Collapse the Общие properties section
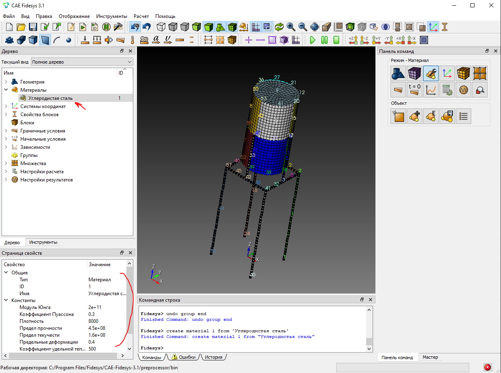The width and height of the screenshot is (501, 373). point(6,273)
